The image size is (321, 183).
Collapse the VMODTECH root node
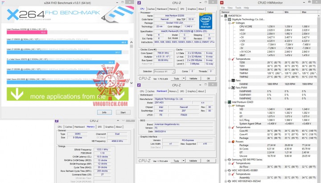click(x=222, y=16)
